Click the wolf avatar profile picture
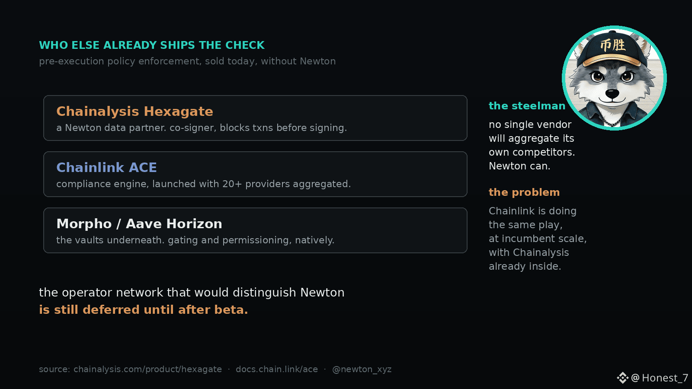Viewport: 692px width, 389px height. point(614,78)
